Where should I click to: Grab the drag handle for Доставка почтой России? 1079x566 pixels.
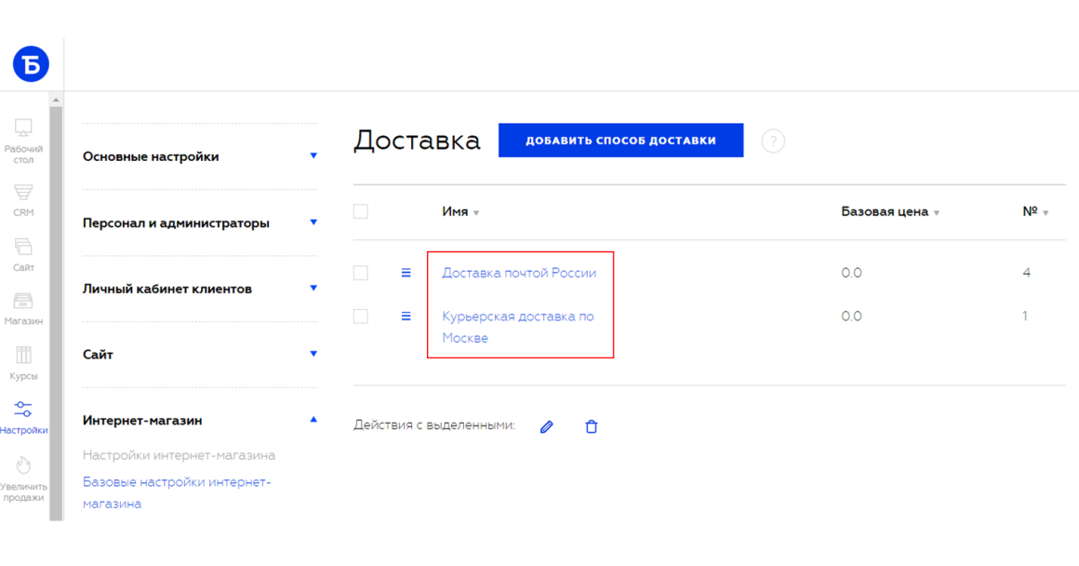[406, 273]
